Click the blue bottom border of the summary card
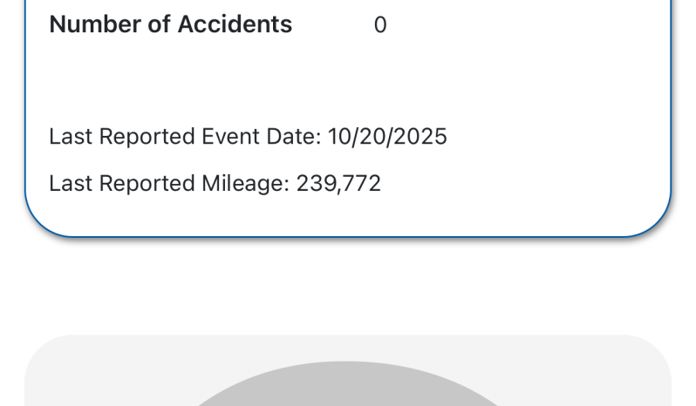The image size is (696, 406). (347, 236)
